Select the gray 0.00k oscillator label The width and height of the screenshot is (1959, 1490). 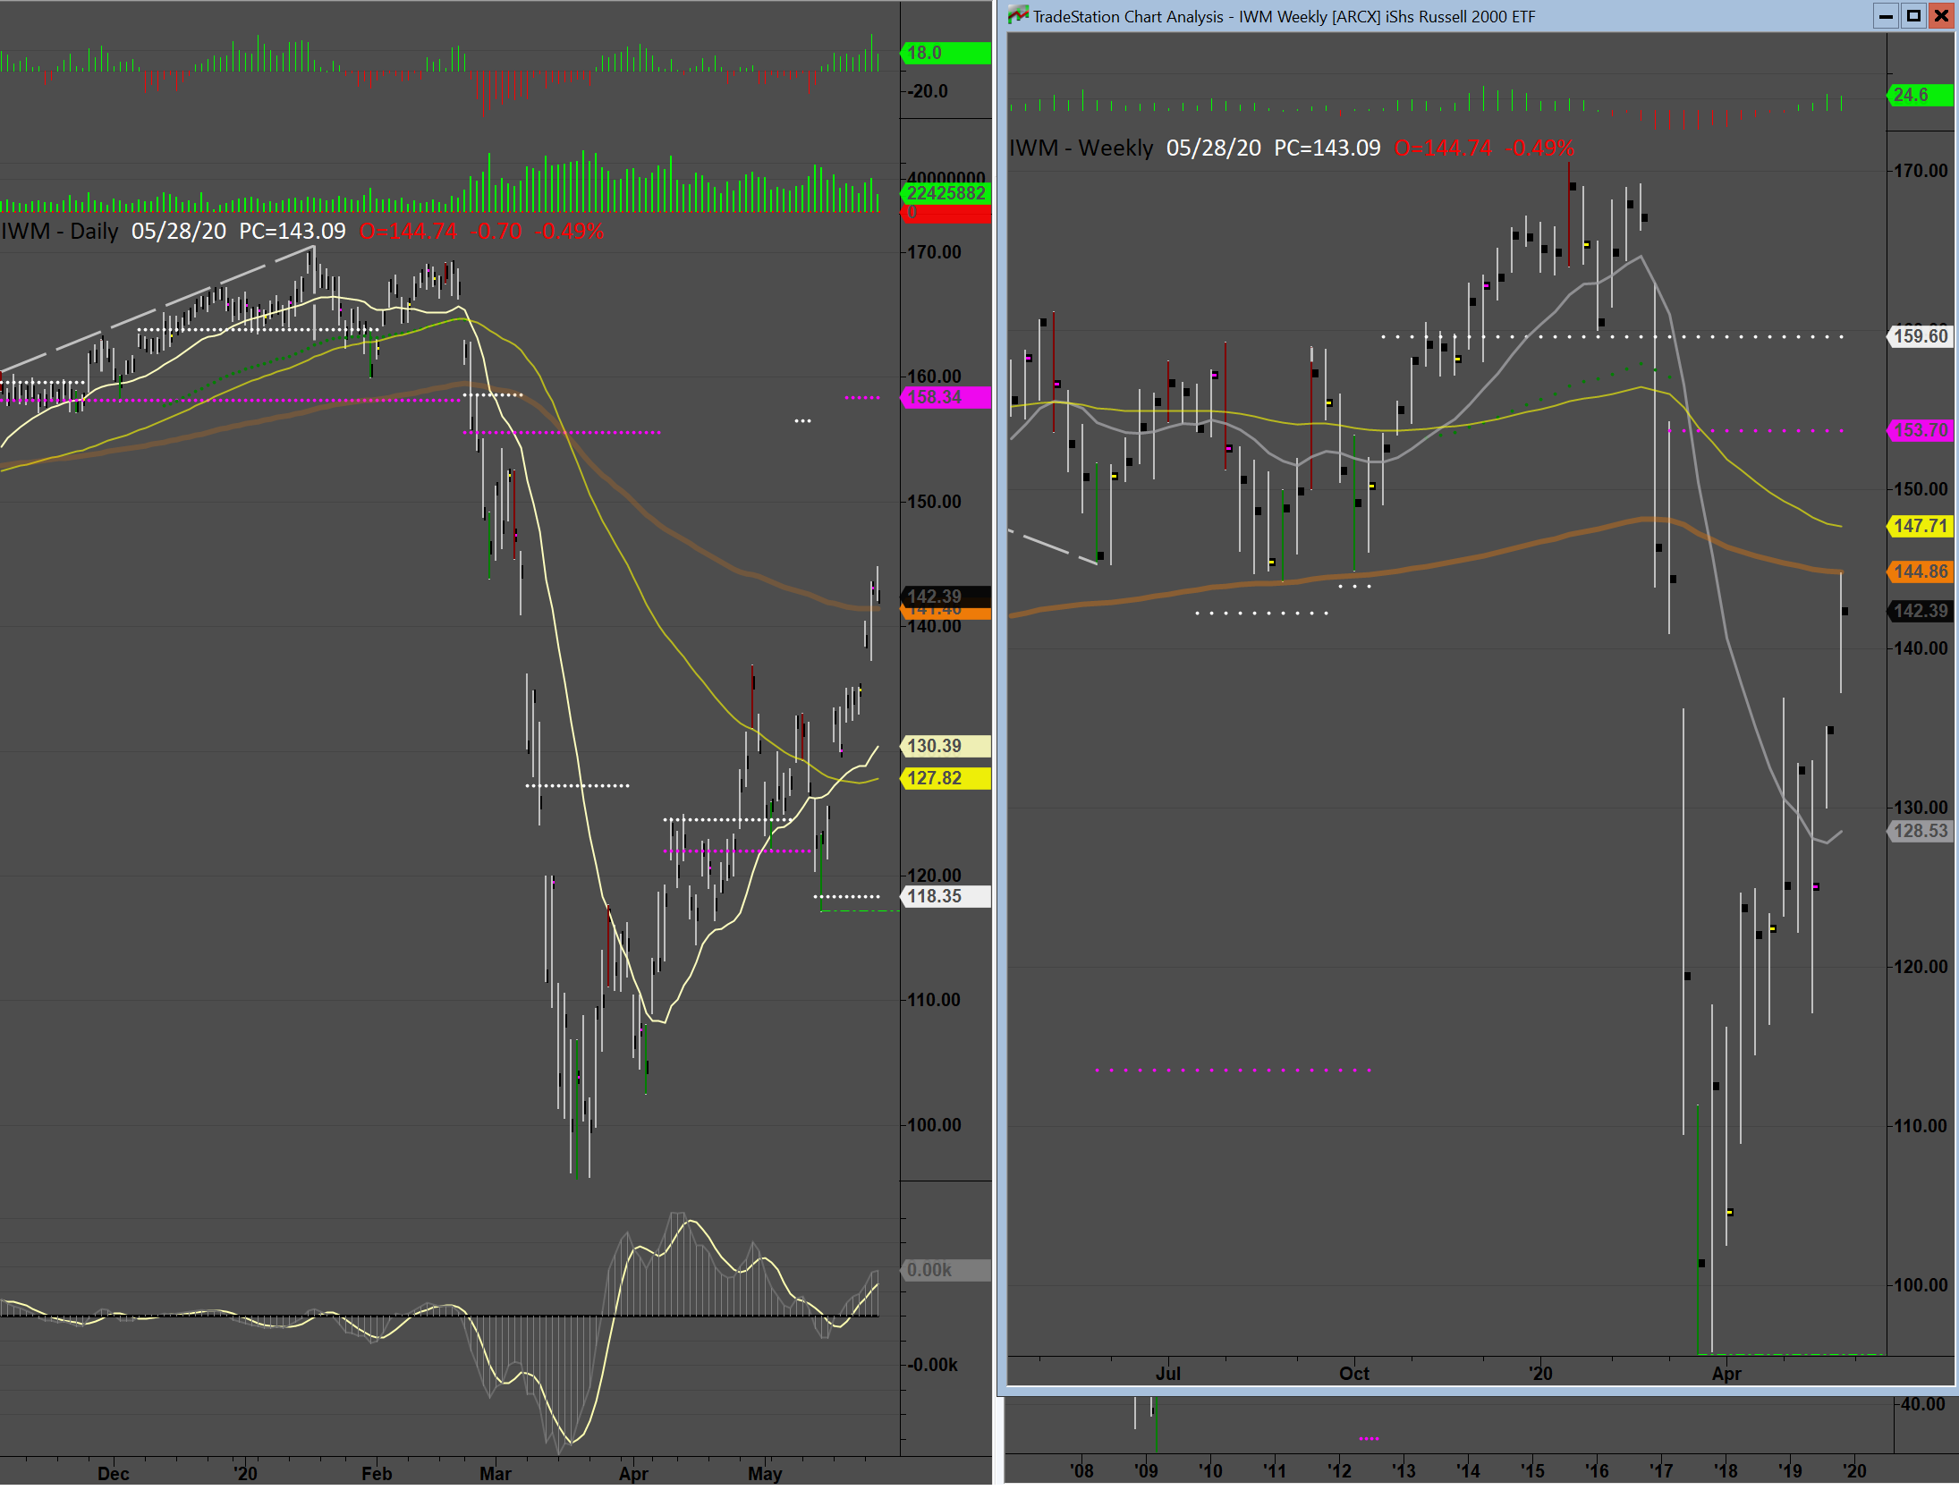pos(946,1270)
